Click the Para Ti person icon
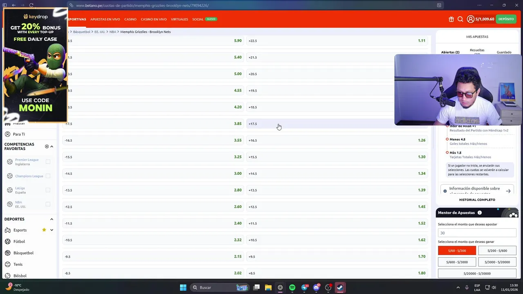 tap(7, 134)
